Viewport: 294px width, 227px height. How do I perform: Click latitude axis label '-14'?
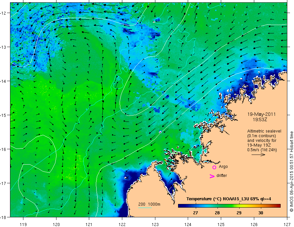pyautogui.click(x=4, y=81)
